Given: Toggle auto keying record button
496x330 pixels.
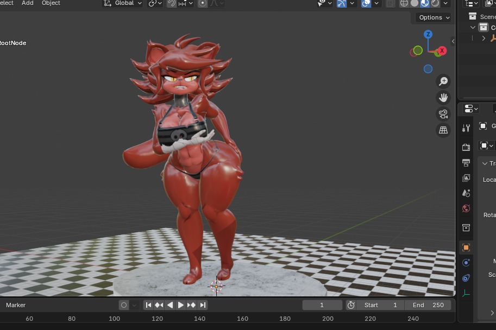Looking at the screenshot, I should click(124, 305).
